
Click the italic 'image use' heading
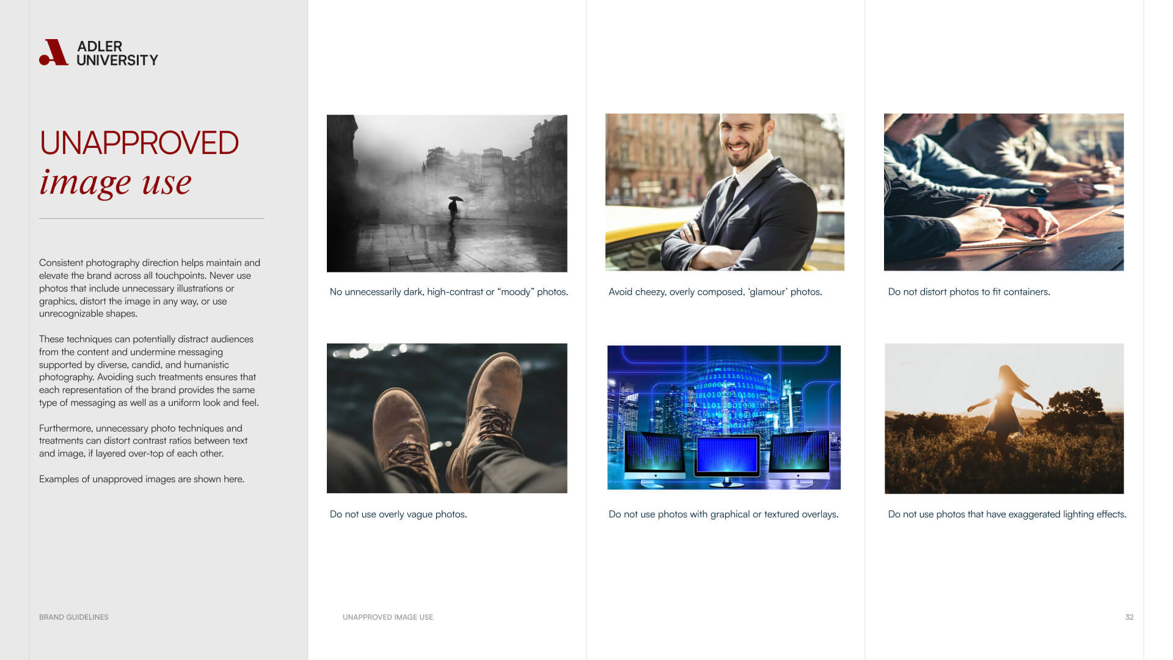click(115, 182)
